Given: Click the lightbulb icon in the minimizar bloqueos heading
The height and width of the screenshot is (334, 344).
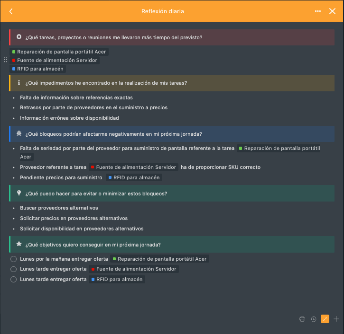Looking at the screenshot, I should (x=19, y=193).
